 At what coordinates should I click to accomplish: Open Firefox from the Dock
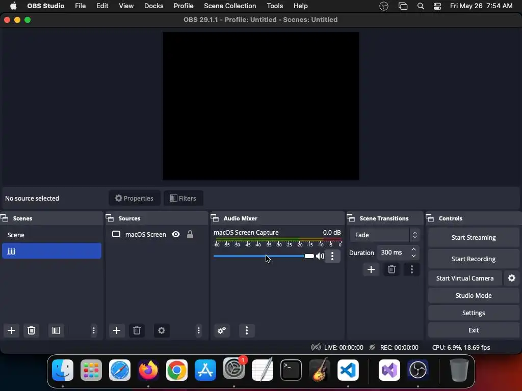148,370
